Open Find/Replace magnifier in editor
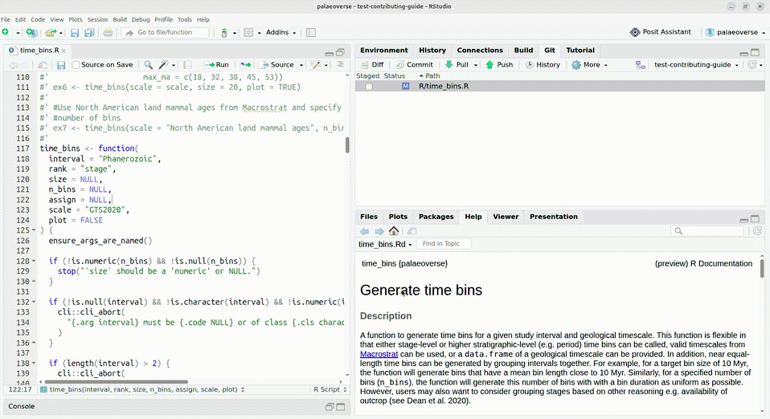This screenshot has width=770, height=419. pos(148,65)
